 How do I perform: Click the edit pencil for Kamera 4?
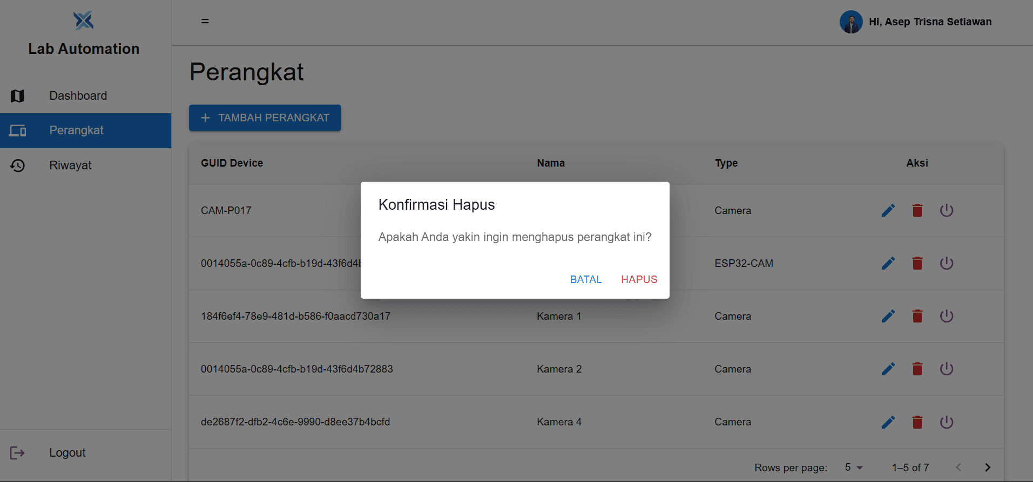point(888,422)
